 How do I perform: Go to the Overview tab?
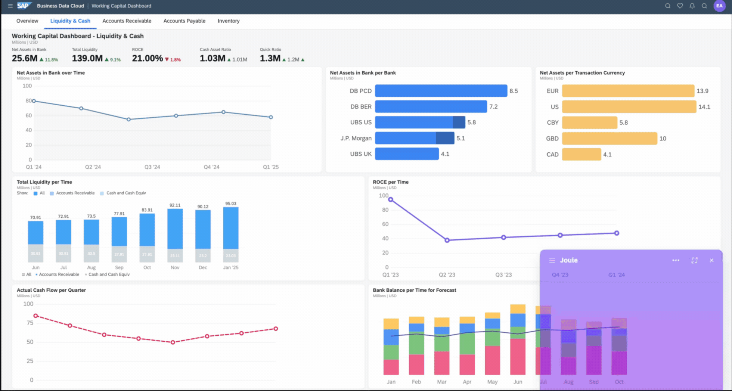[x=27, y=21]
